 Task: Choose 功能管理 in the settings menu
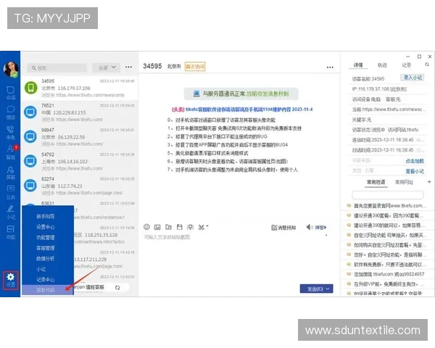[x=46, y=237]
